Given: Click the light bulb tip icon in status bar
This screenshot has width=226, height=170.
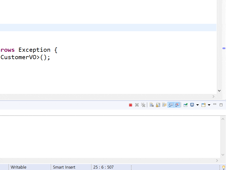Looking at the screenshot, I should pyautogui.click(x=224, y=168).
